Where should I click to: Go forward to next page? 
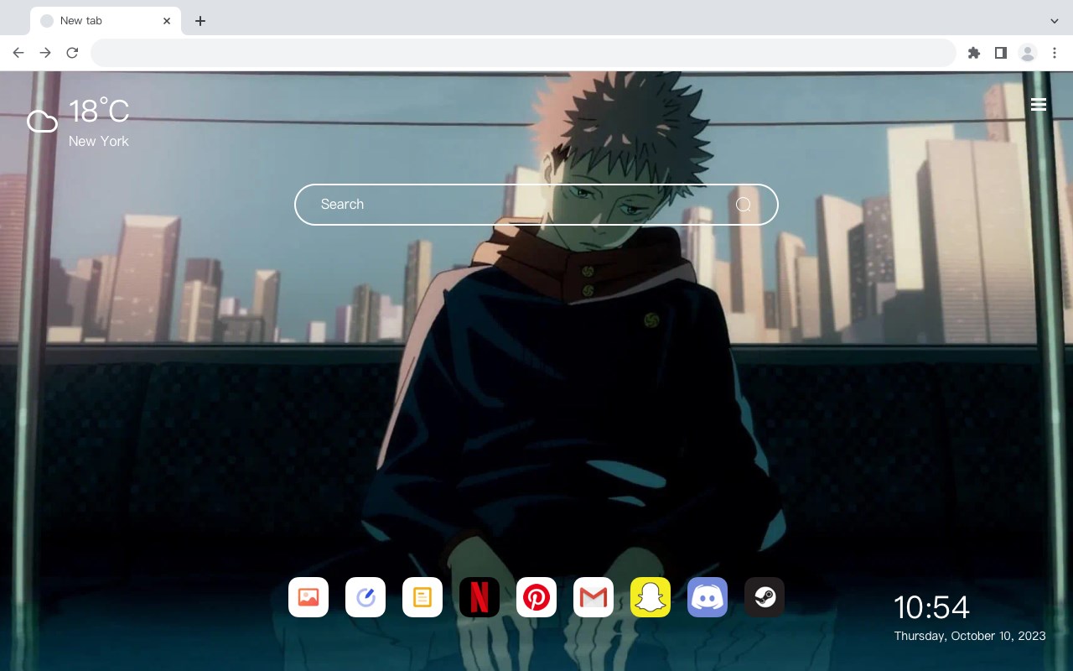tap(45, 53)
